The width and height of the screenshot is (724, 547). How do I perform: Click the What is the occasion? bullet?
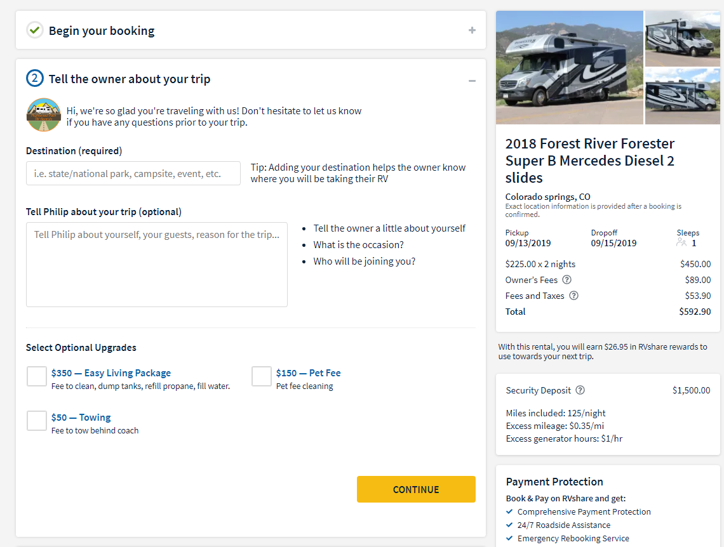coord(358,244)
